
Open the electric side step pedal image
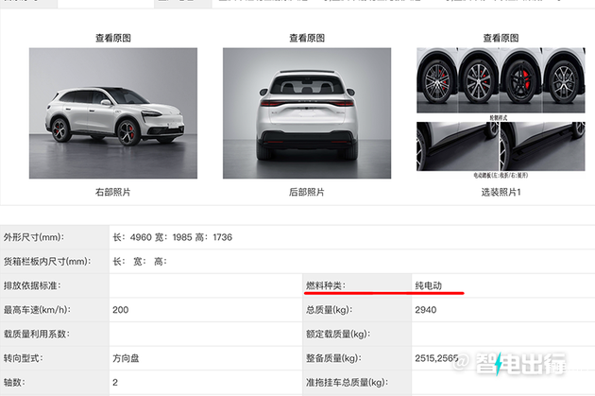(501, 146)
